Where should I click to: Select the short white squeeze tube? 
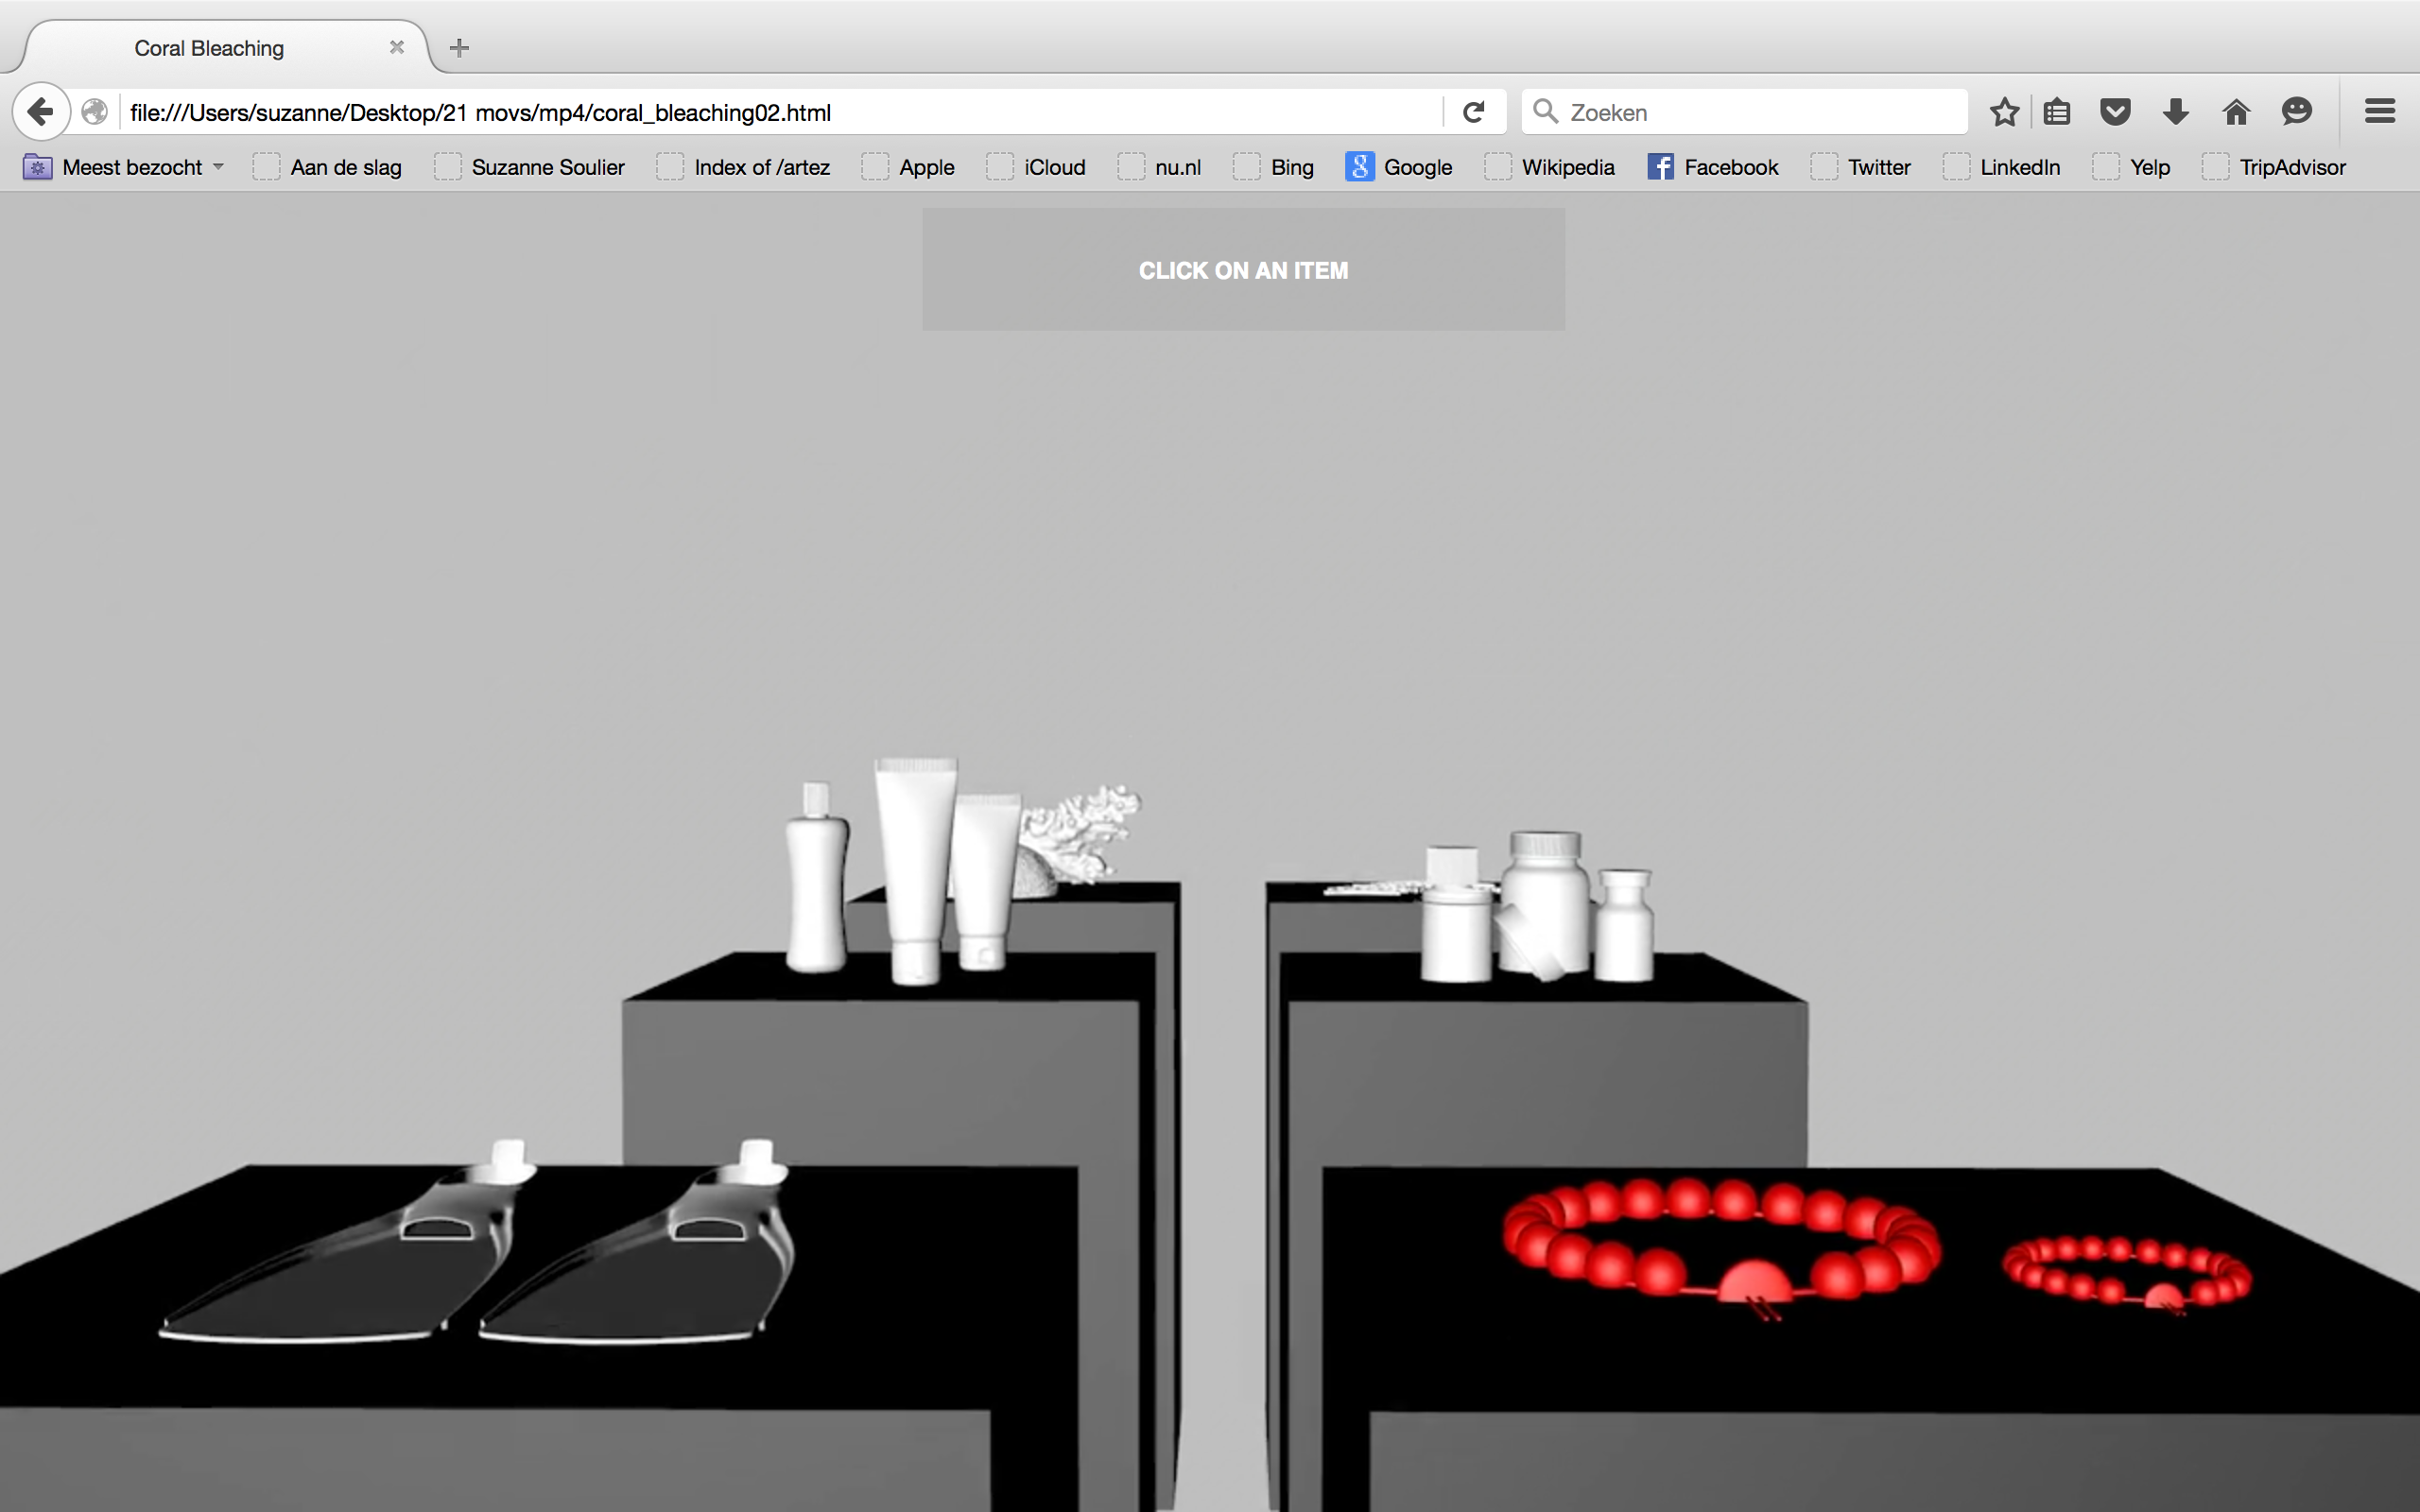pyautogui.click(x=984, y=882)
